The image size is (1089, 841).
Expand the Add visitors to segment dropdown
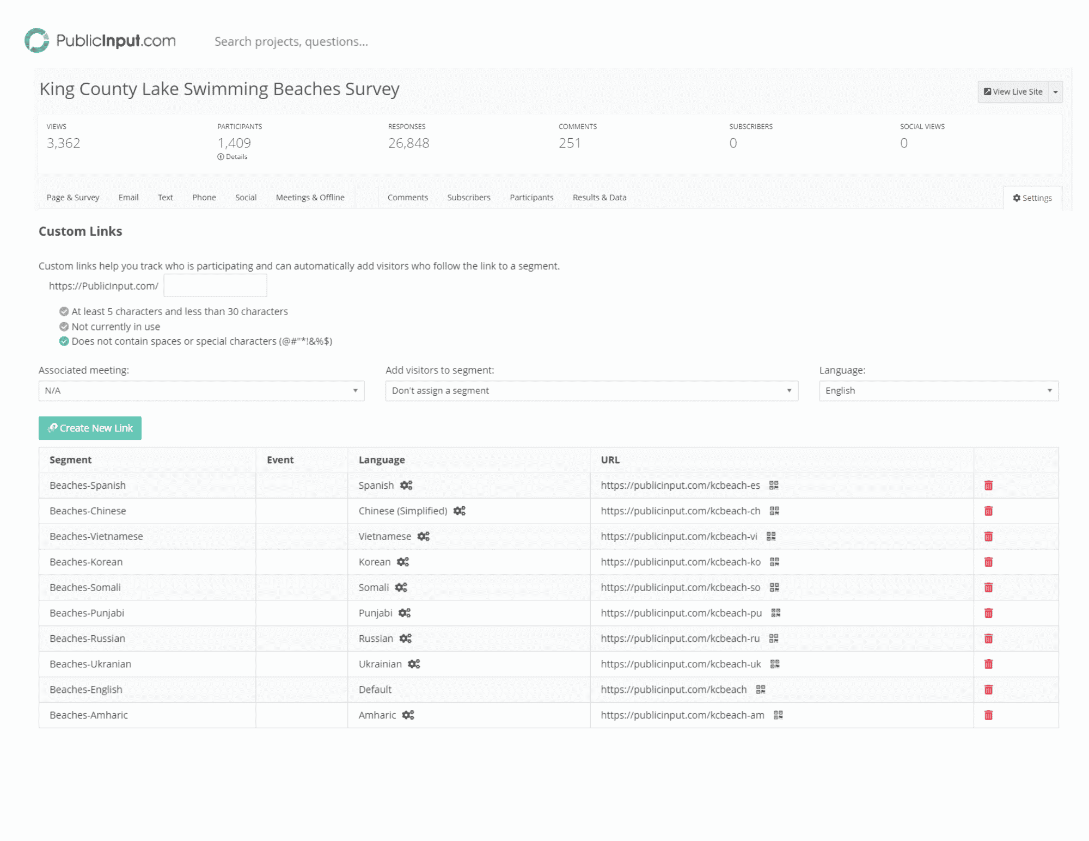(591, 391)
